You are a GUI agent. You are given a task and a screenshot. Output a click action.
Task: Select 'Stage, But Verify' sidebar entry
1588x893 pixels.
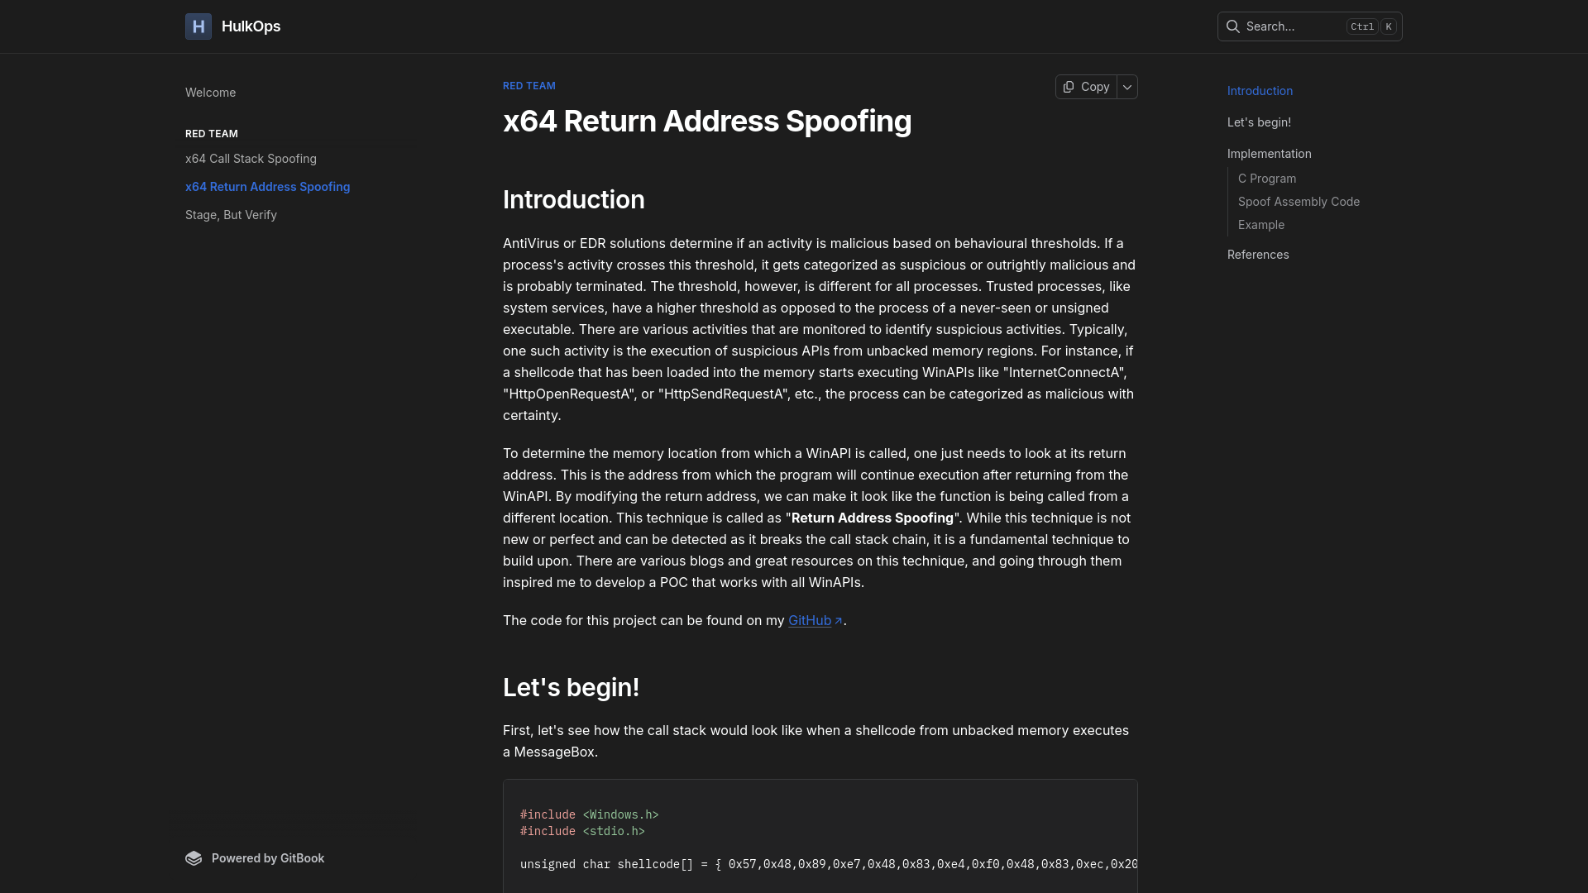(231, 215)
